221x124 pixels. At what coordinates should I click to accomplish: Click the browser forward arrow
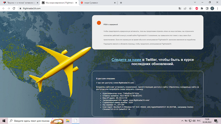coord(9,8)
